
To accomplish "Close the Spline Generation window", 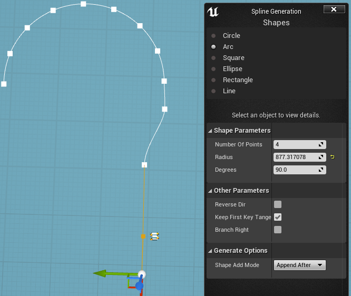I will 334,9.
